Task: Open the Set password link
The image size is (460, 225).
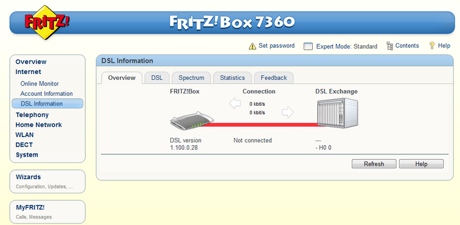Action: click(x=277, y=46)
